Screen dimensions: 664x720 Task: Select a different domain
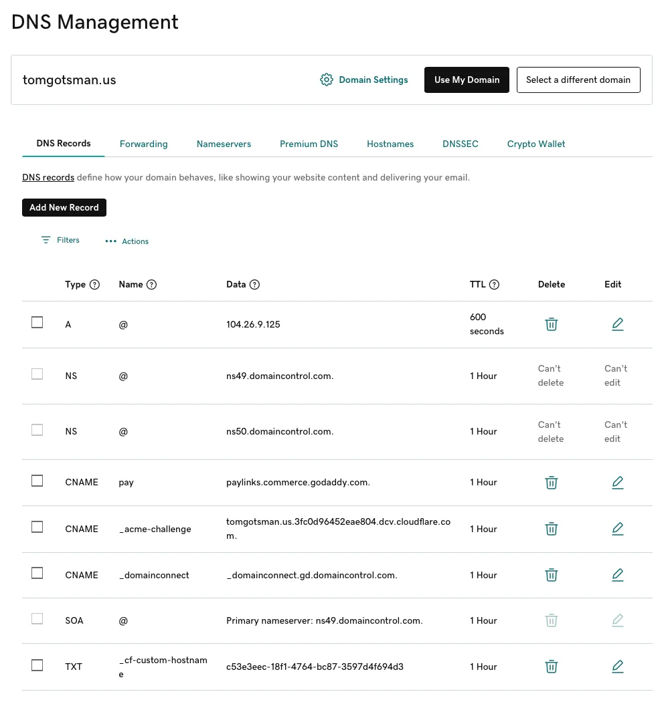[x=578, y=80]
